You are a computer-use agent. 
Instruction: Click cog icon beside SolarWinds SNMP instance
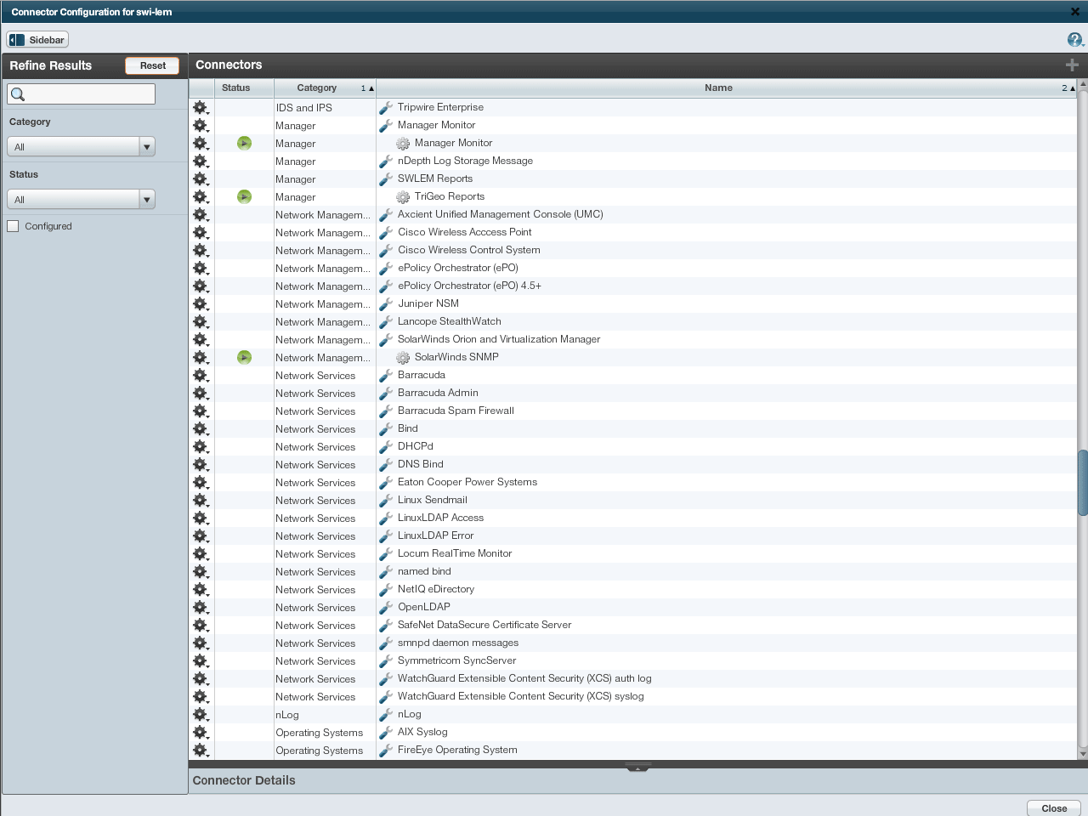coord(403,358)
